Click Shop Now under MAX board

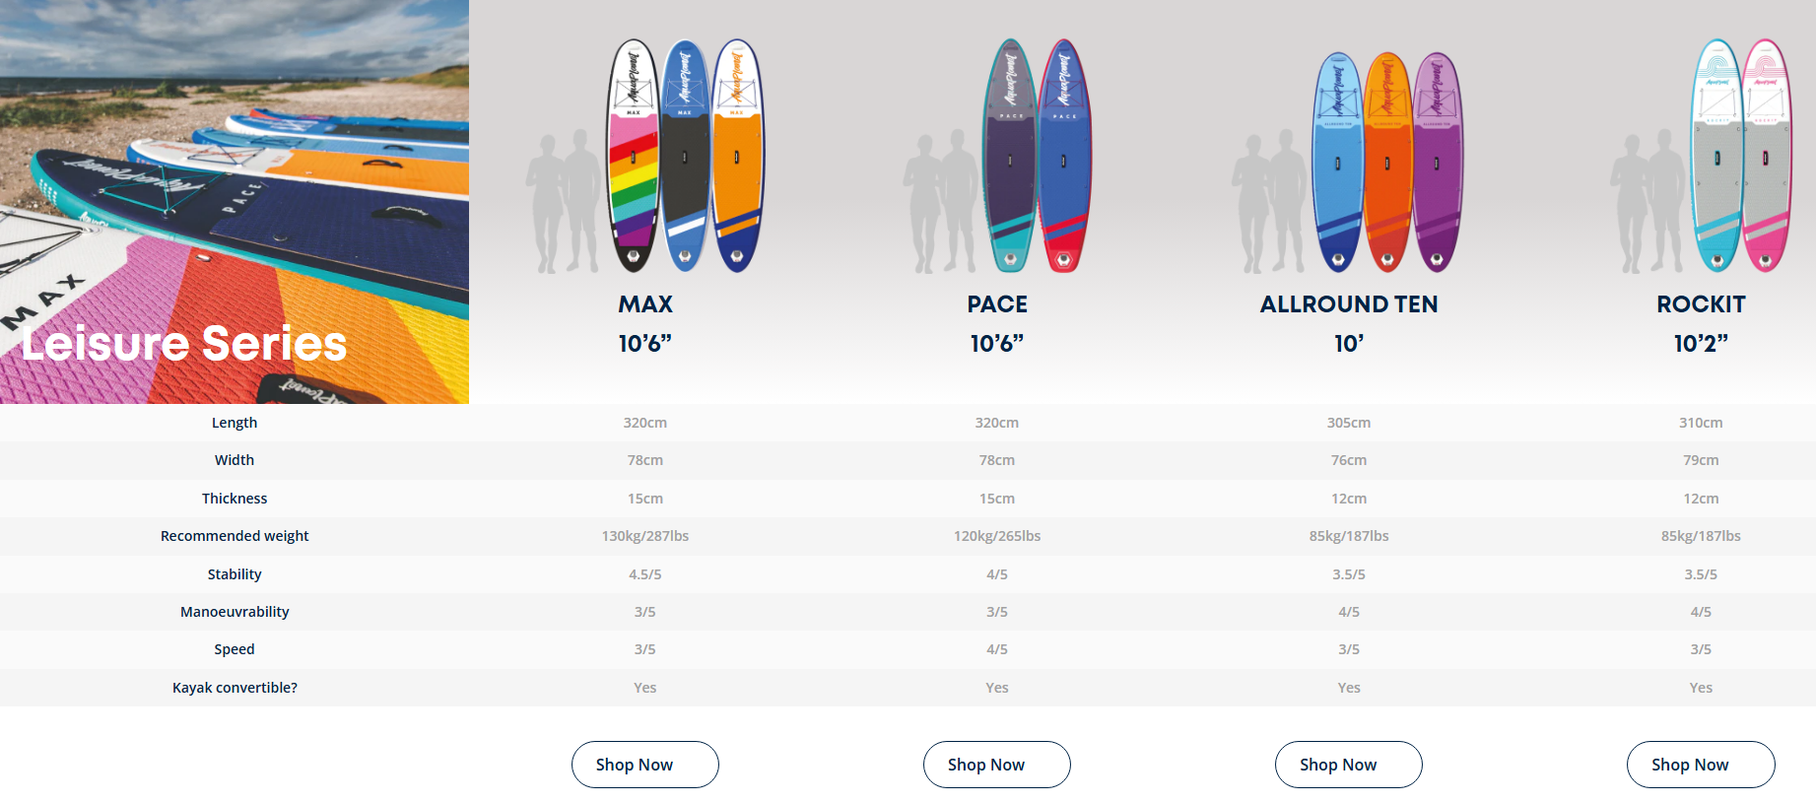pyautogui.click(x=644, y=765)
